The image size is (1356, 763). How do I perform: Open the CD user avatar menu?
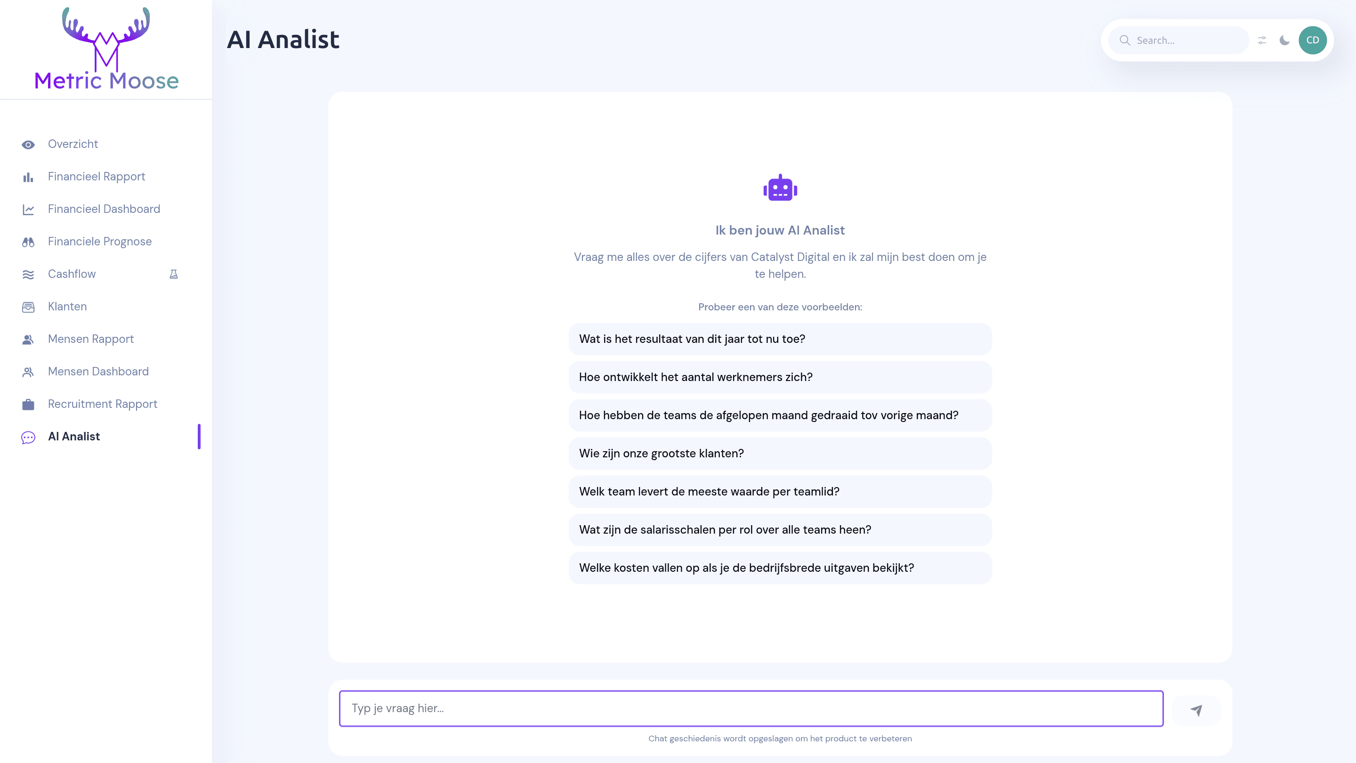(1312, 41)
